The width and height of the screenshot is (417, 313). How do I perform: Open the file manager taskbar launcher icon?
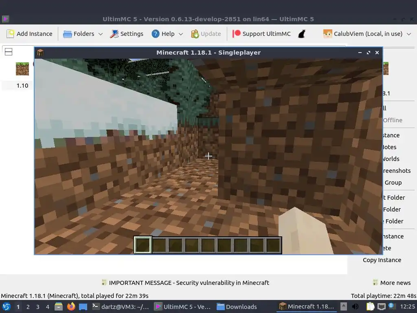59,306
